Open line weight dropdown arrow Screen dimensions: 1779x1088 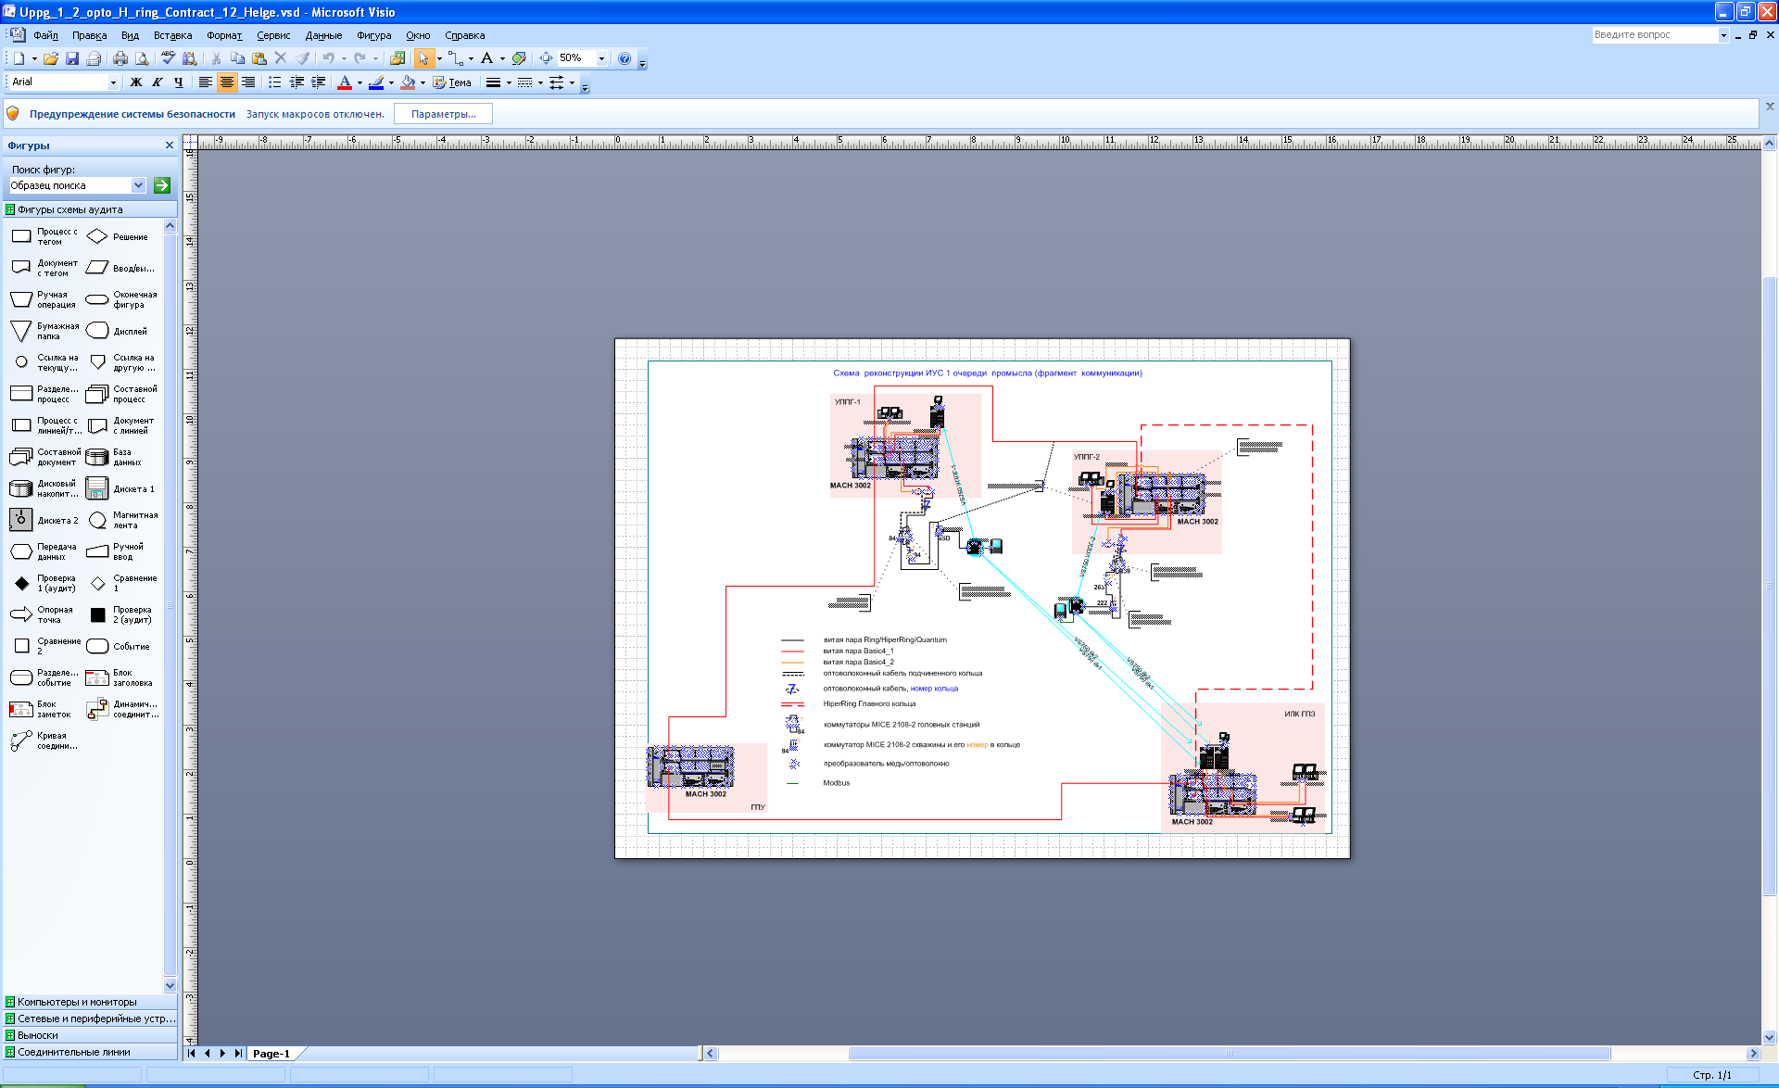click(509, 83)
